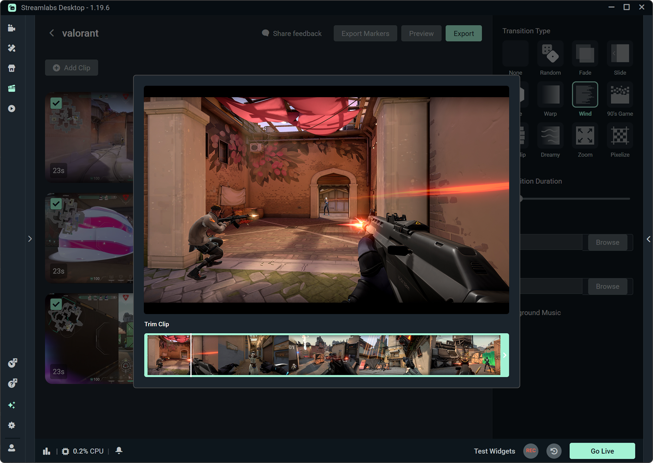Go back using arrow beside valorant
The height and width of the screenshot is (463, 653).
point(52,33)
